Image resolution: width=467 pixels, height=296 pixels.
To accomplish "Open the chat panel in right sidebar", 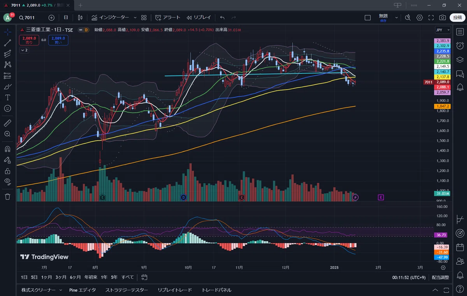I will [x=460, y=74].
